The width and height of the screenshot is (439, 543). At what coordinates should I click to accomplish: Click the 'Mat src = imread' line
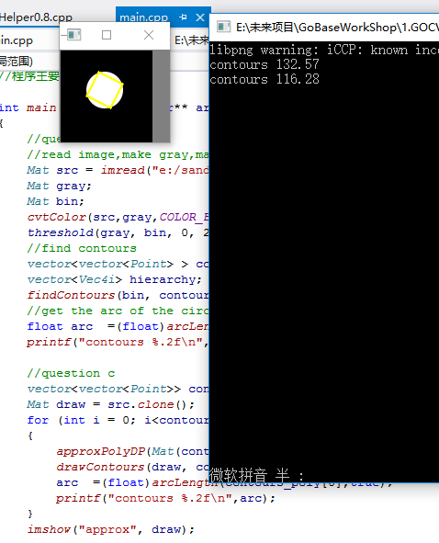pyautogui.click(x=118, y=170)
